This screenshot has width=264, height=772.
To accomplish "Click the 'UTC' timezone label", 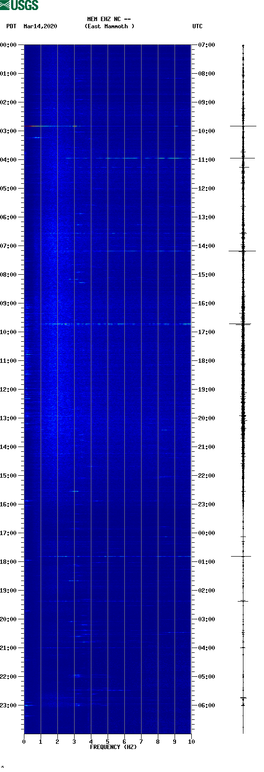I will (198, 26).
